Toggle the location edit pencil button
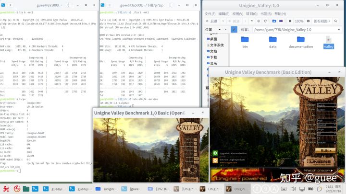This screenshot has height=194, width=346. (x=234, y=30)
